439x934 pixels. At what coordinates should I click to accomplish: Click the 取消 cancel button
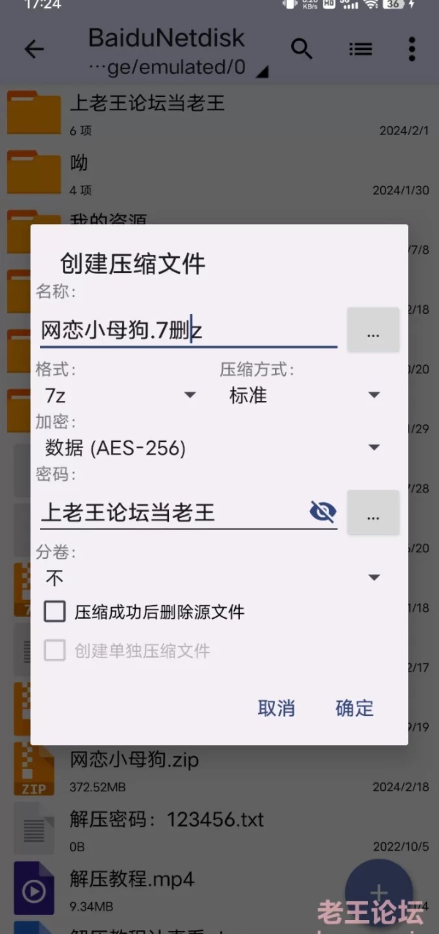point(276,708)
